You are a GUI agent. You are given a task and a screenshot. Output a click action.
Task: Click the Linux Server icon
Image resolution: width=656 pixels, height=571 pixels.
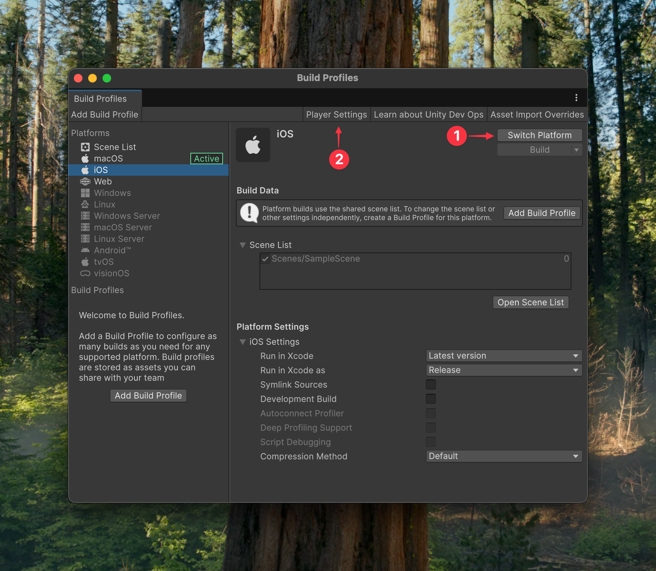(85, 239)
